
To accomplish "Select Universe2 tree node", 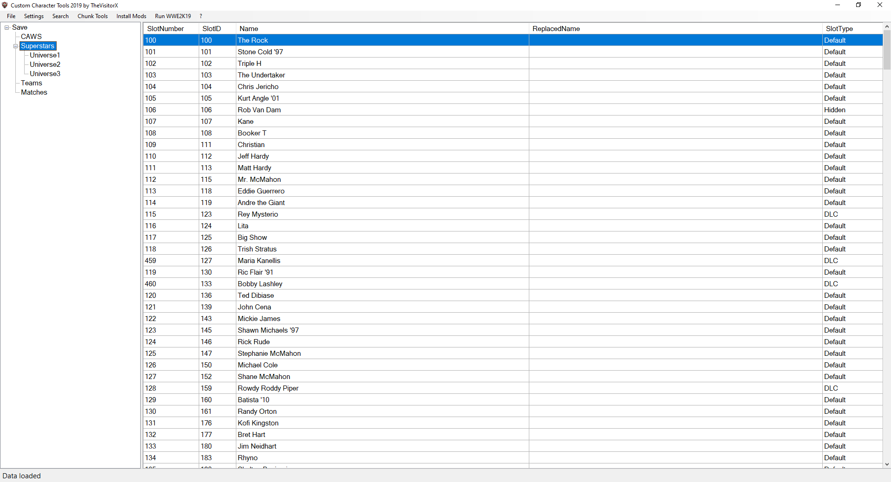I will [45, 64].
